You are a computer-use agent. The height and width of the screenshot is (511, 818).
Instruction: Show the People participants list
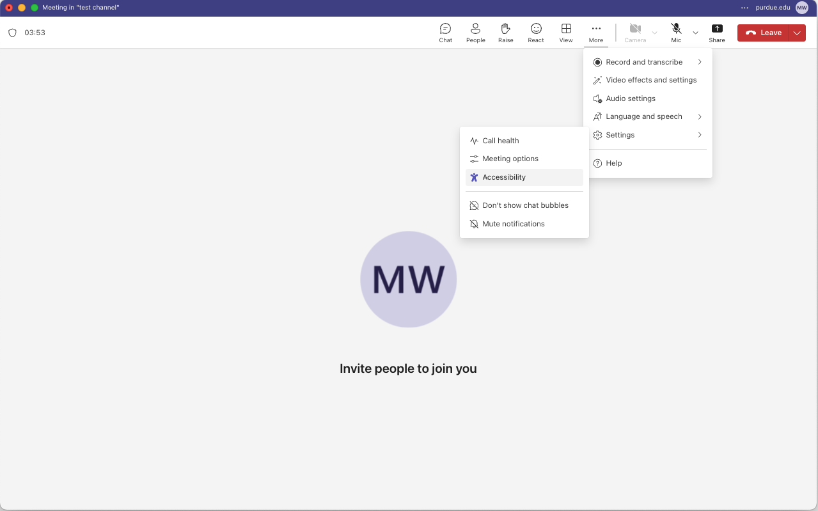click(x=475, y=33)
